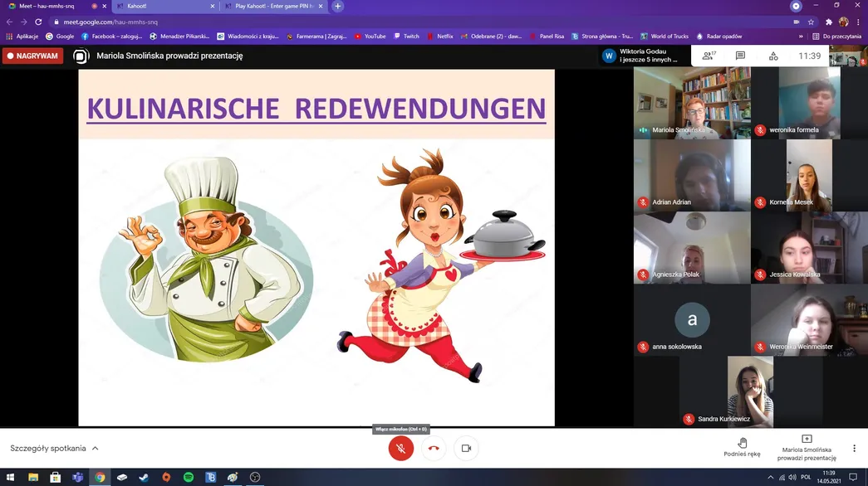Switch to Play Kahoot! Enter game PIN tab
This screenshot has width=868, height=486.
[x=274, y=6]
